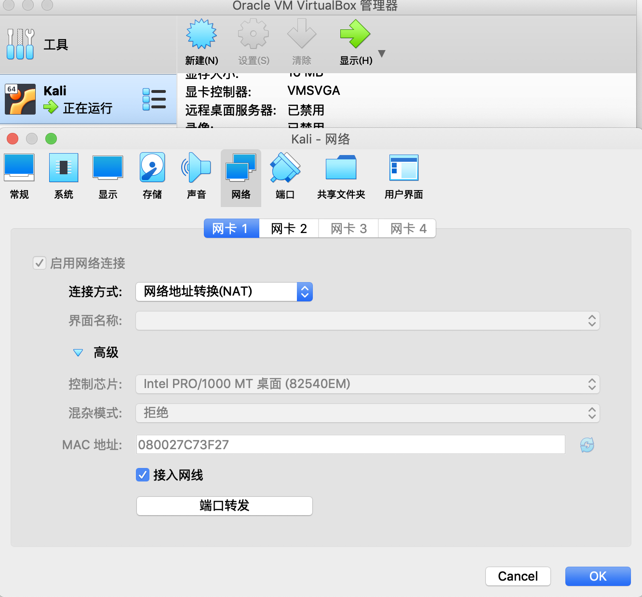Screen dimensions: 642x597
Task: Confirm settings with the OK button
Action: click(x=598, y=576)
